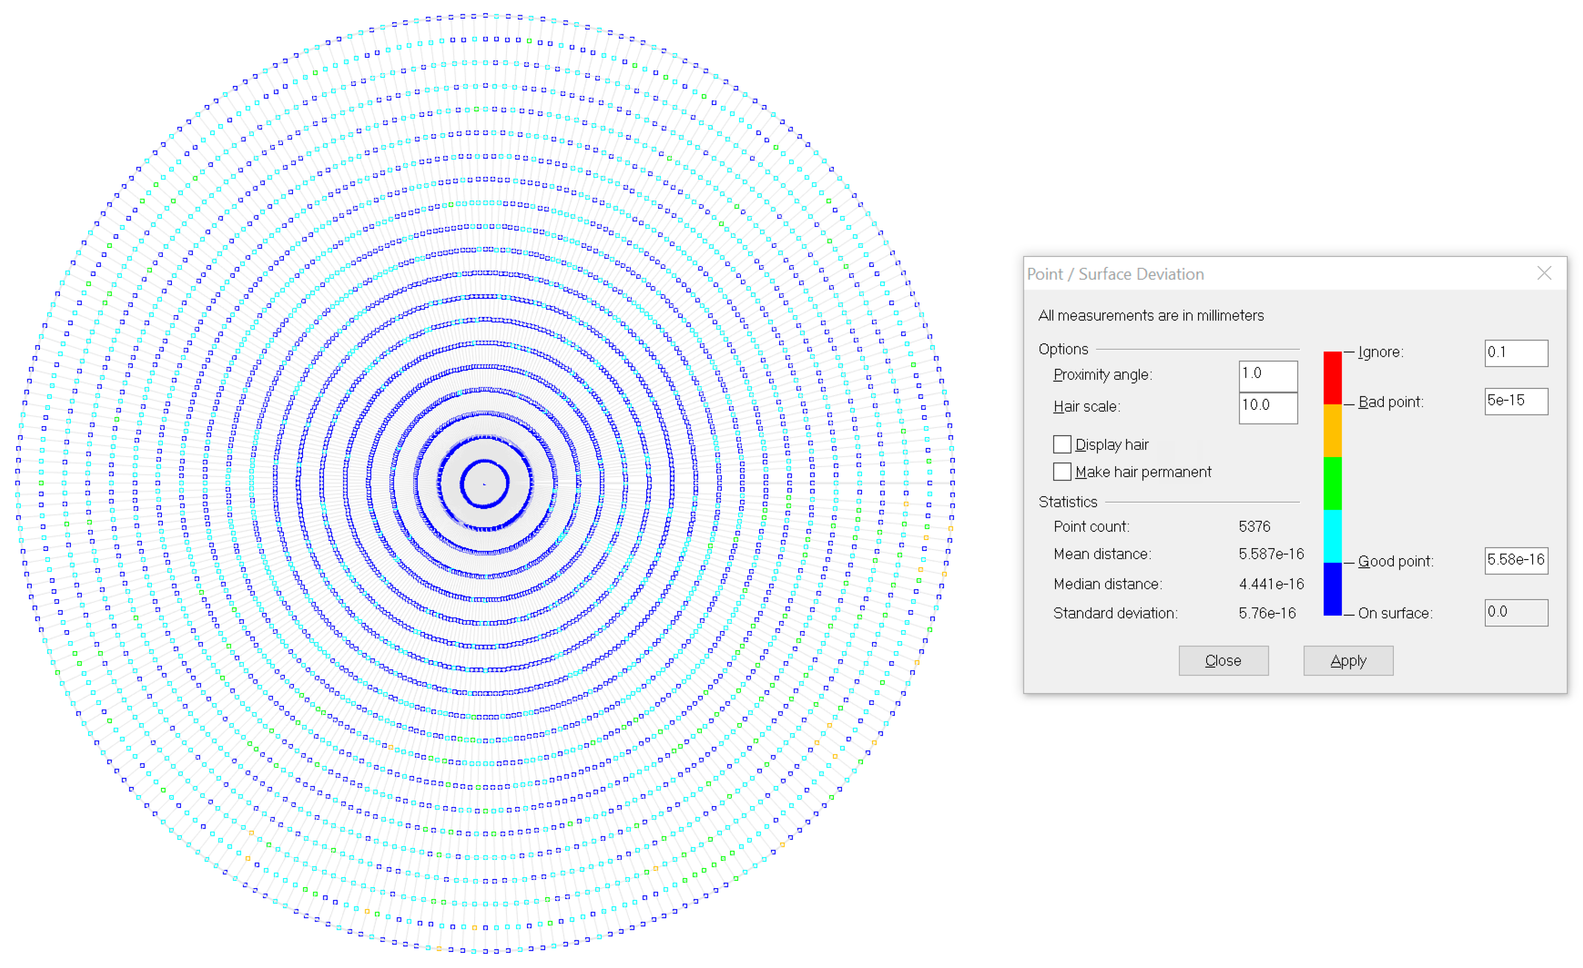The image size is (1583, 968).
Task: Click the Statistics section label
Action: [x=1068, y=502]
